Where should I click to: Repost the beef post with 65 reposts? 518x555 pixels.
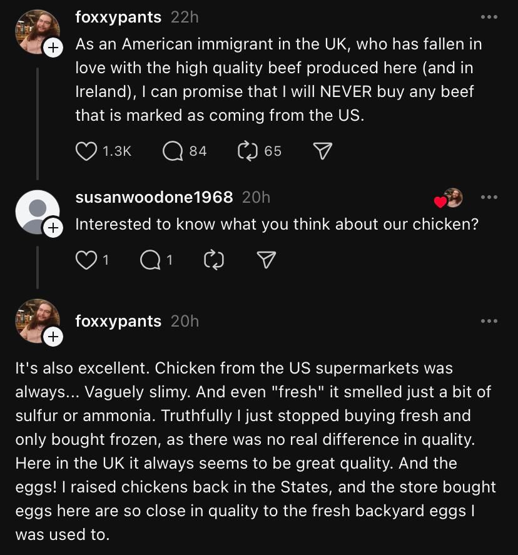247,151
